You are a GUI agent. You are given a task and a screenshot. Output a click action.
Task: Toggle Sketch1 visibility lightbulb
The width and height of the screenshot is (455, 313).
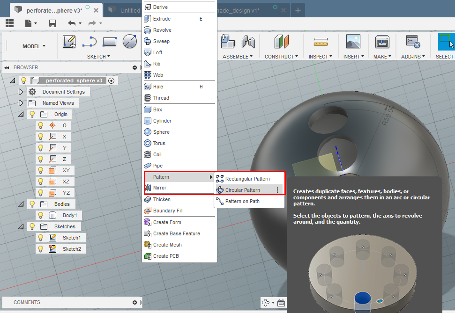pos(41,238)
